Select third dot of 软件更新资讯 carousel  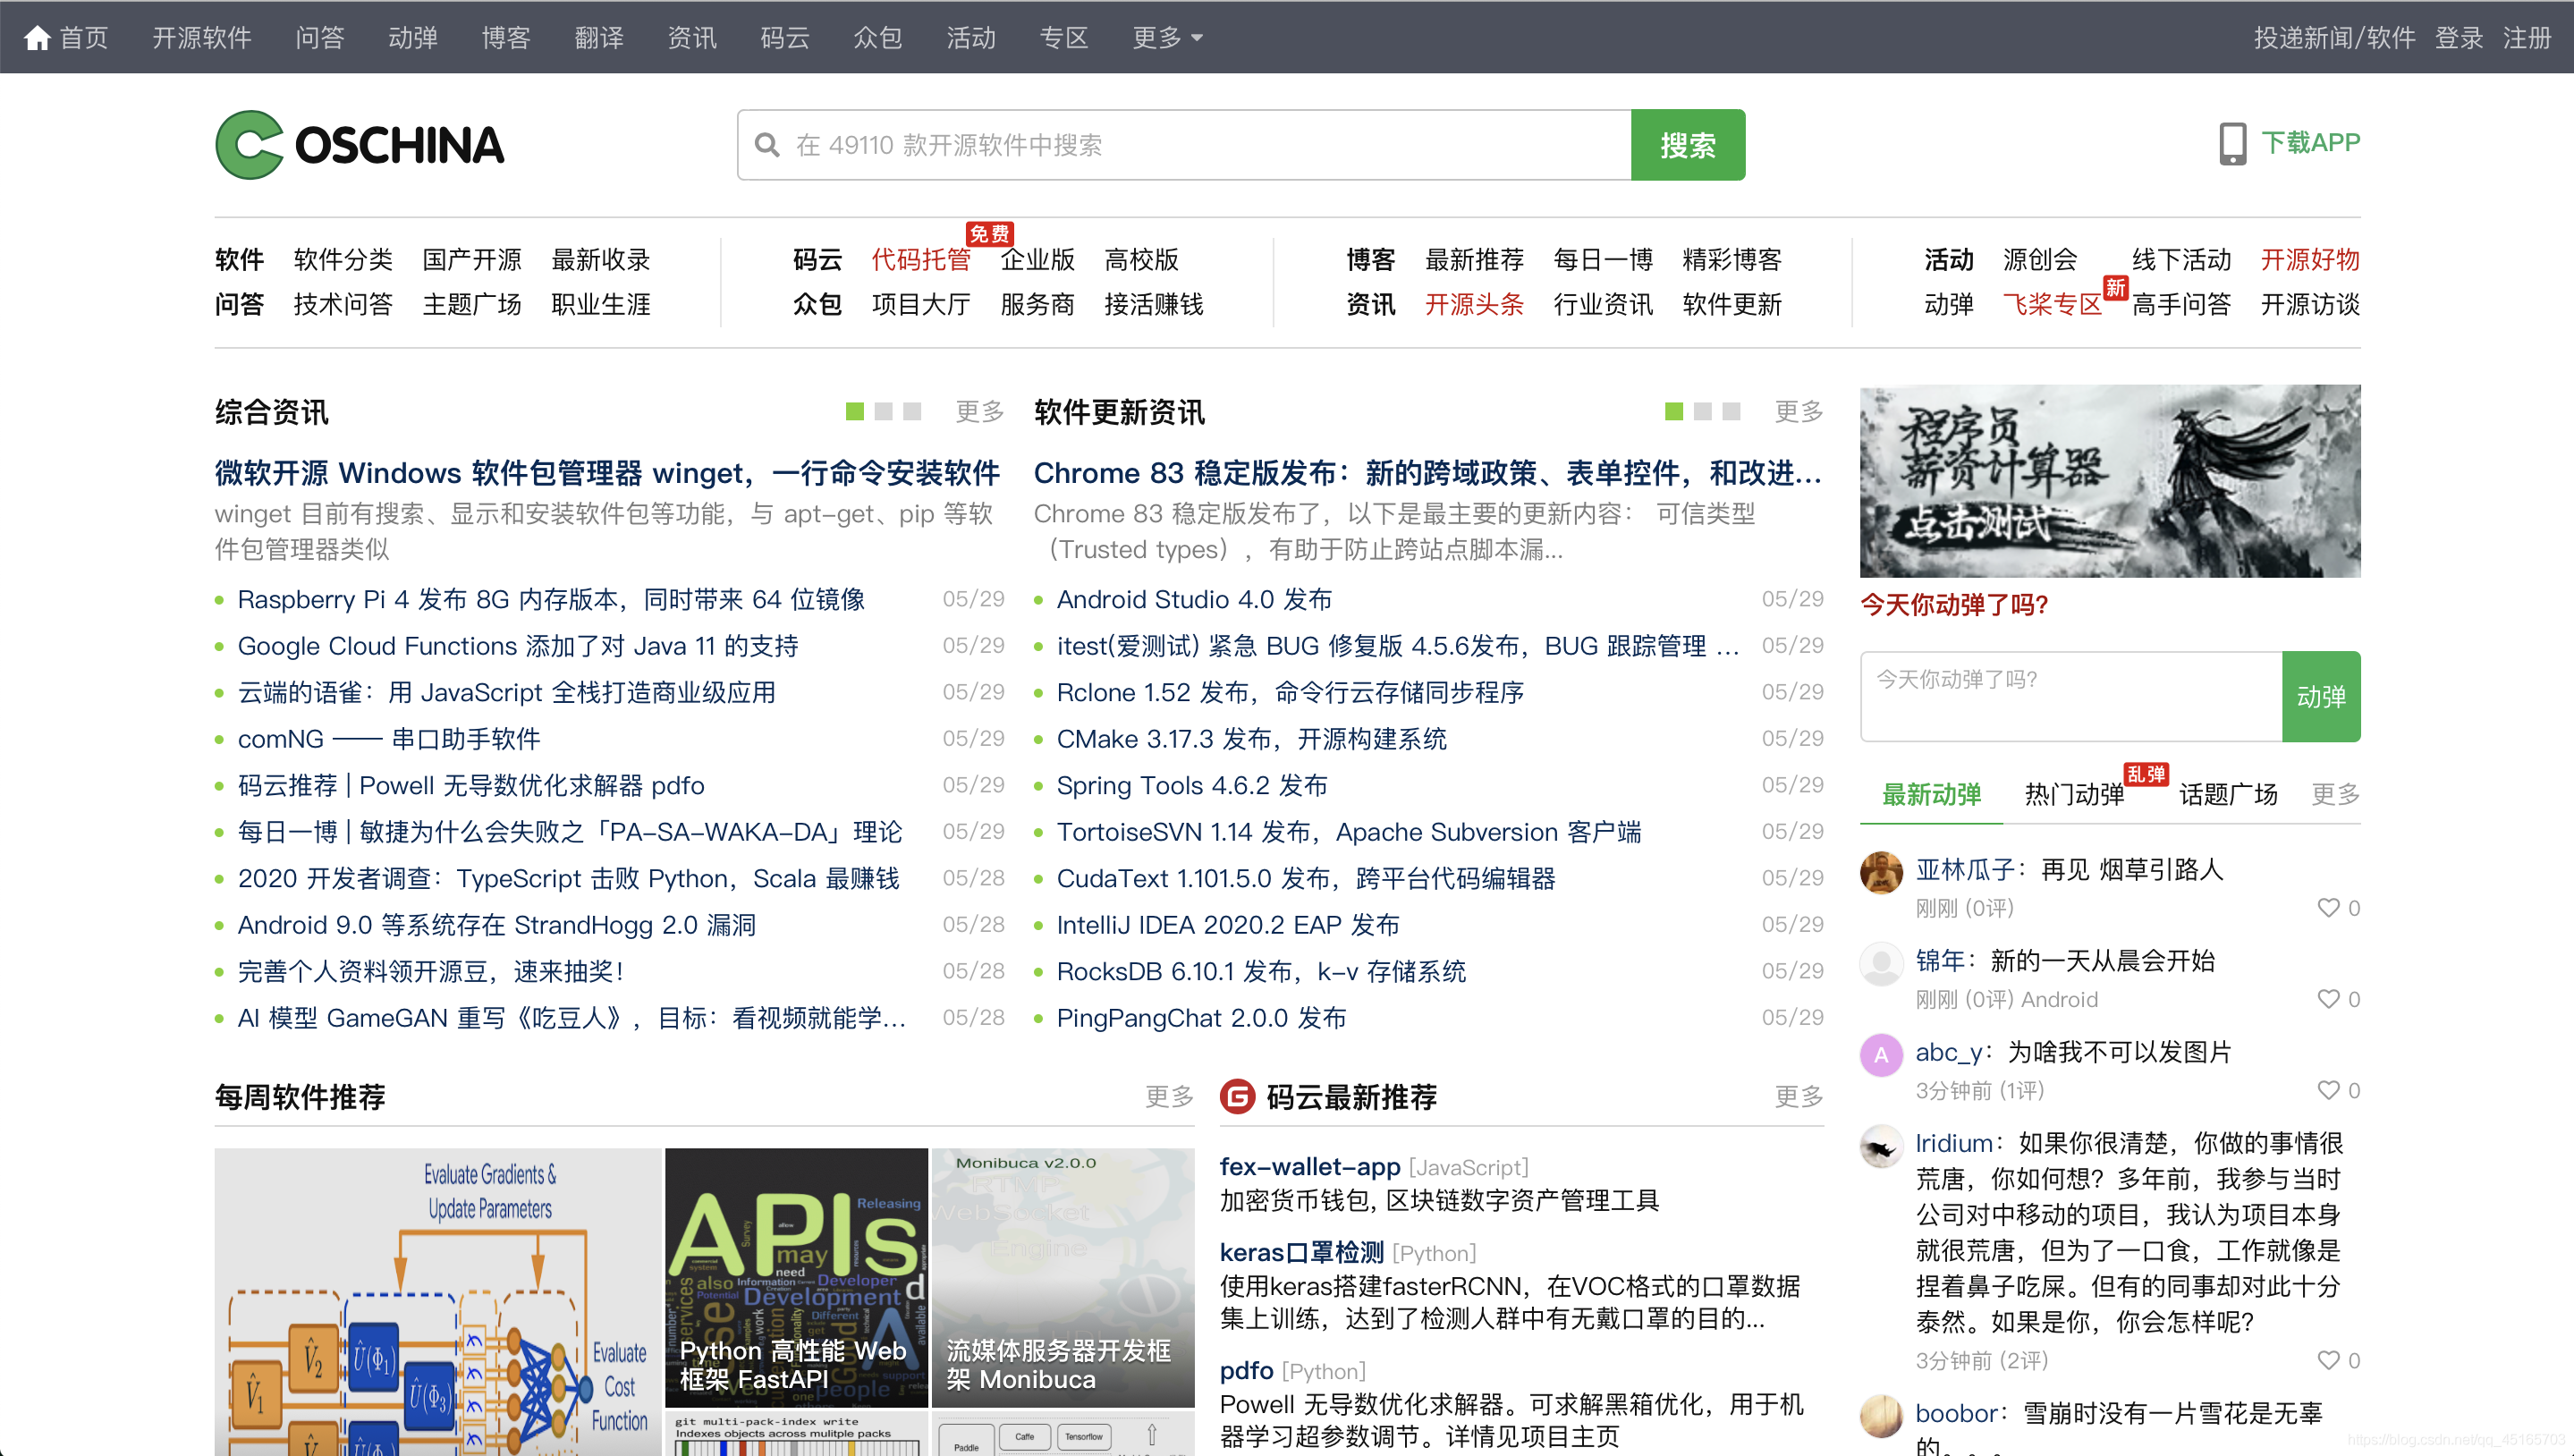click(1732, 411)
